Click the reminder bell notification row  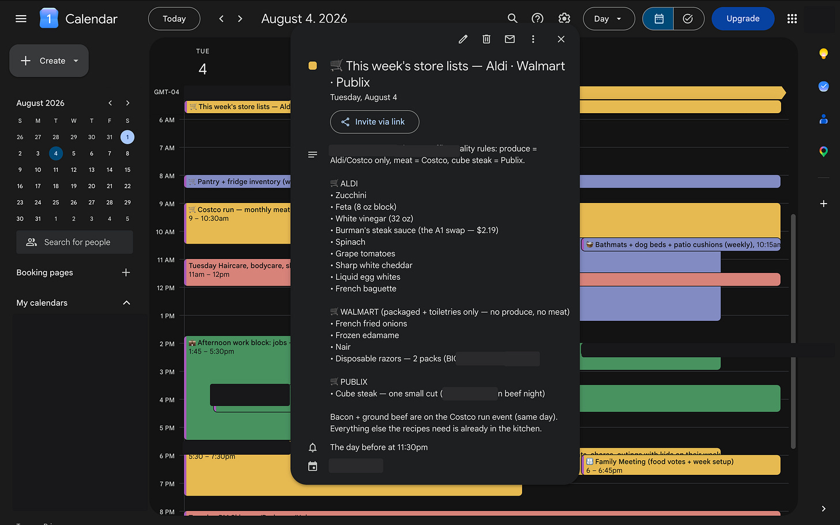(x=378, y=447)
